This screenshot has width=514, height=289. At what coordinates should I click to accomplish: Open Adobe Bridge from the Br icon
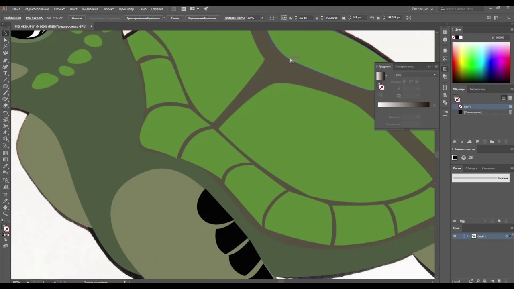[x=173, y=9]
